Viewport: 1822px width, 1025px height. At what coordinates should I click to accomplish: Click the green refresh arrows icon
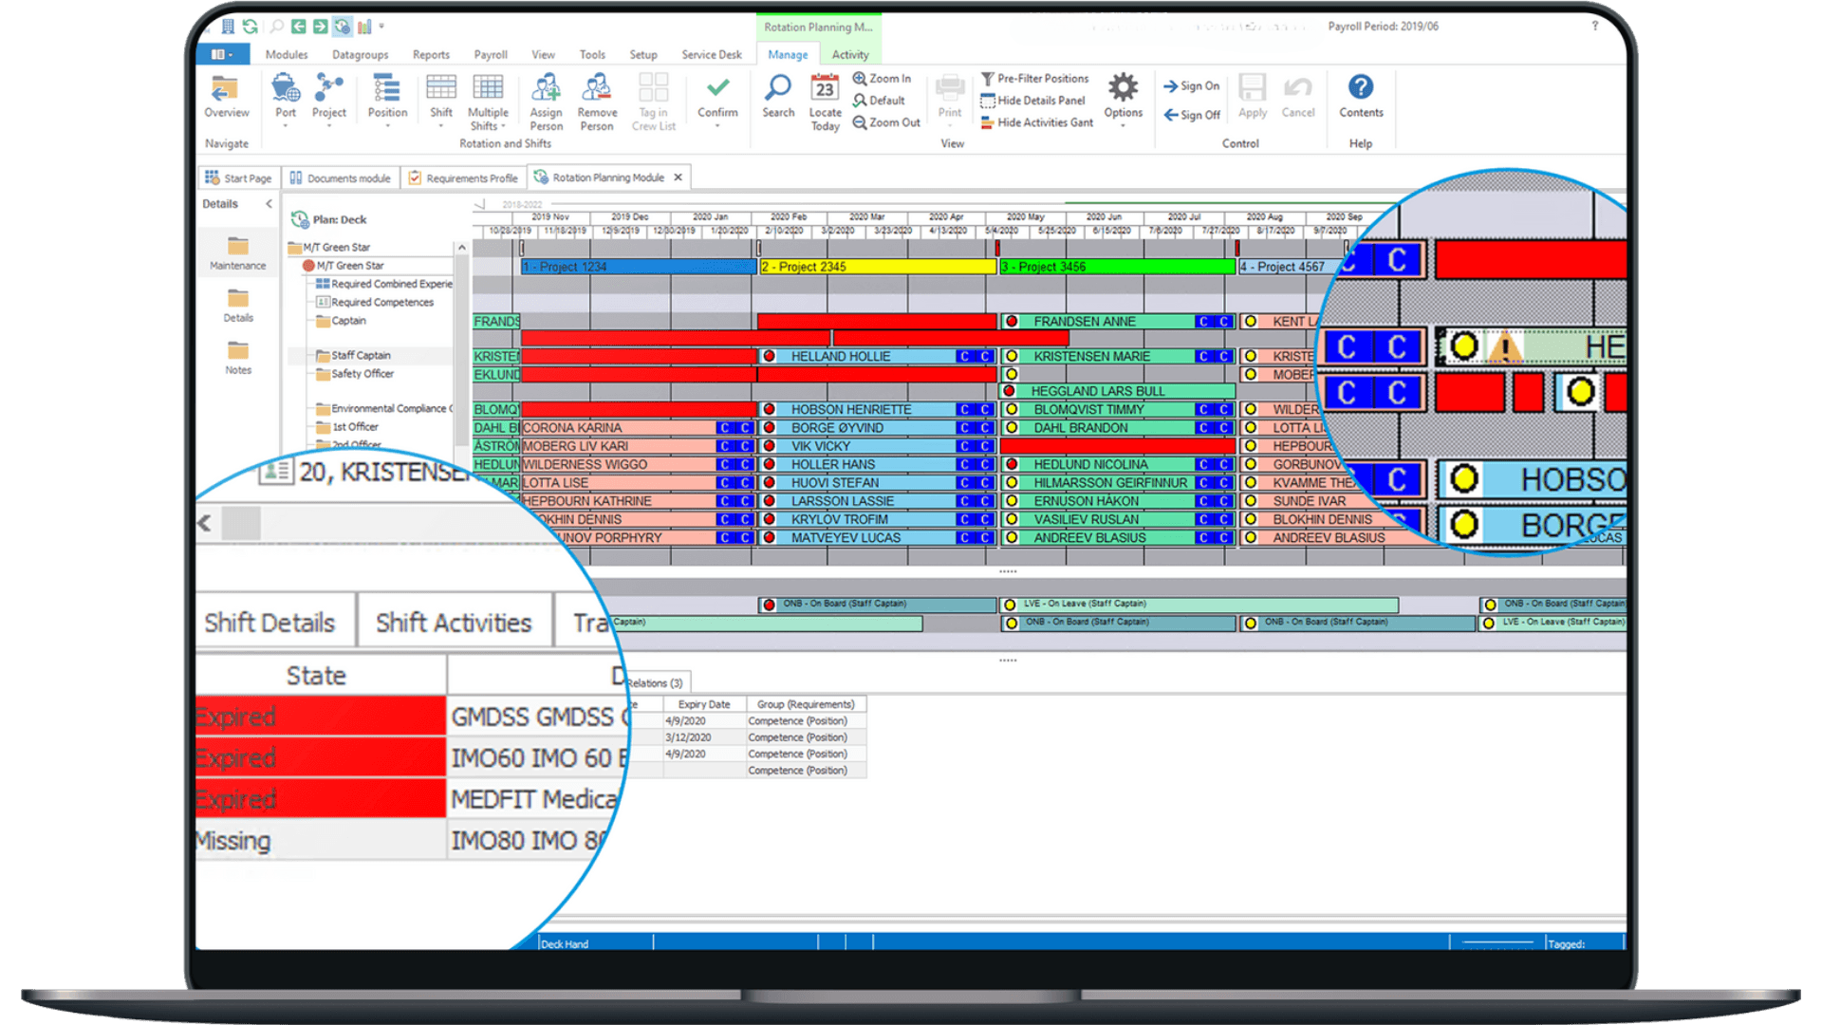[x=250, y=27]
